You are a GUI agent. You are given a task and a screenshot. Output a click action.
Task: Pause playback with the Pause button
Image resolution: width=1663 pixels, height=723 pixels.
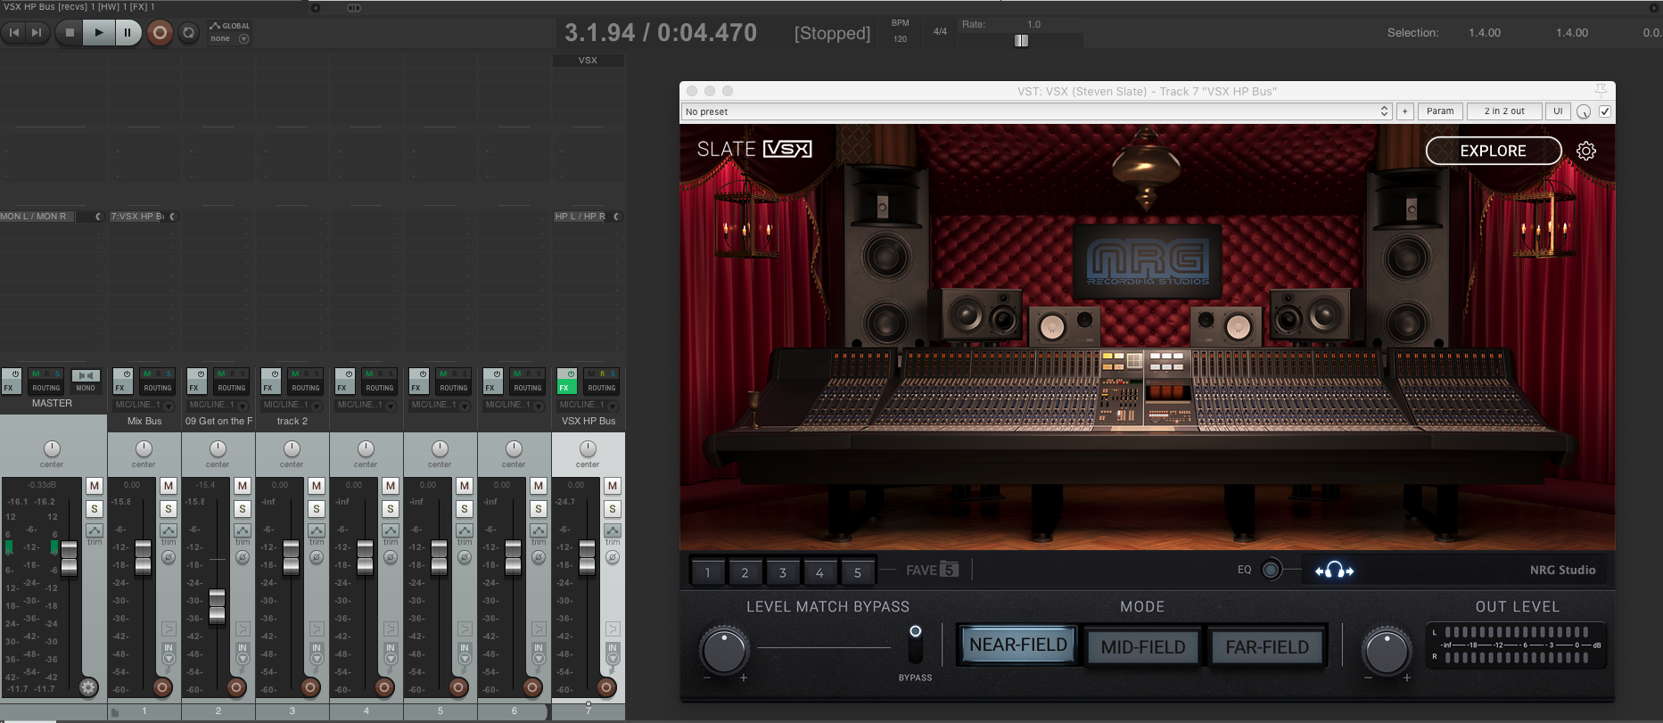(x=128, y=33)
